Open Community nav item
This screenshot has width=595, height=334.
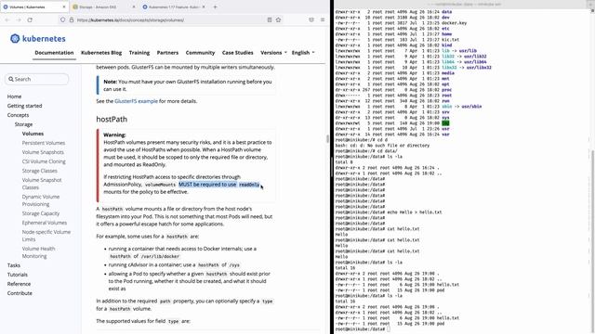[x=200, y=53]
